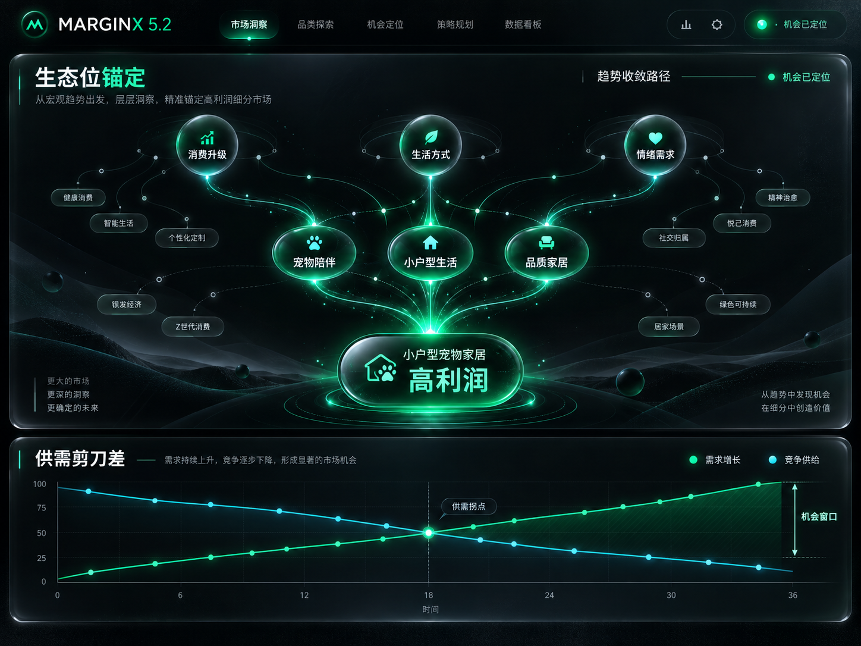Open the bar chart icon in header
The height and width of the screenshot is (646, 861).
coord(686,24)
